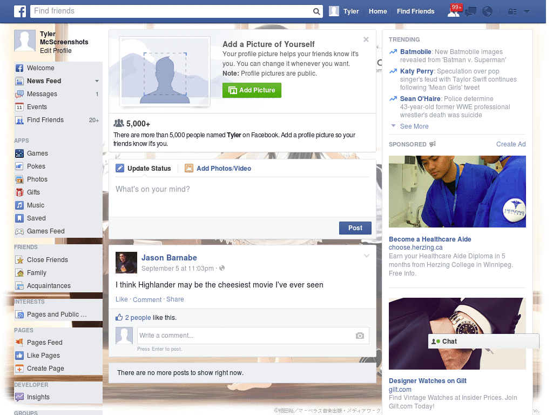Click the What's on your mind text box
553x415 pixels.
(242, 197)
